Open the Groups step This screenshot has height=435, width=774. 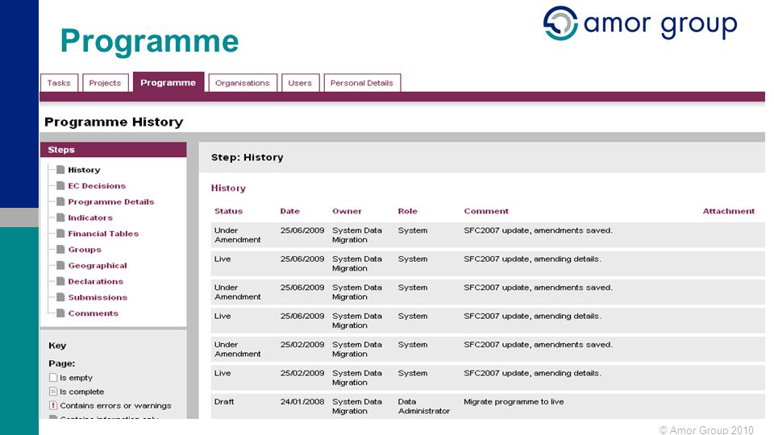pyautogui.click(x=85, y=250)
